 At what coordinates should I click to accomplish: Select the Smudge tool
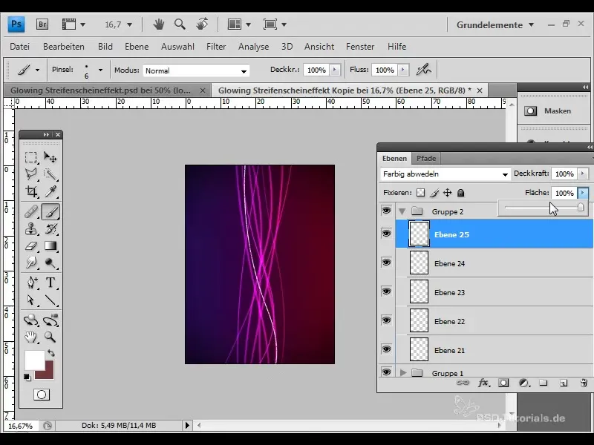(31, 263)
